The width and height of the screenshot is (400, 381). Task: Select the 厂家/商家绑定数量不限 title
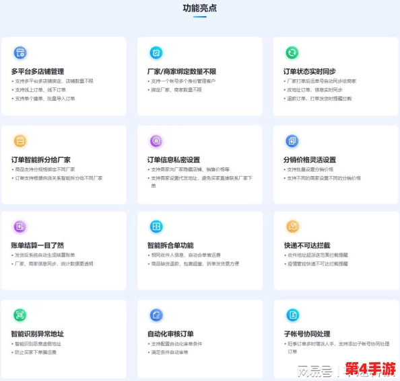pos(182,71)
